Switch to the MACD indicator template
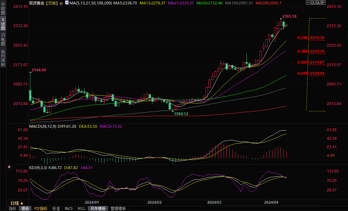Image resolution: width=348 pixels, height=211 pixels. click(69, 208)
